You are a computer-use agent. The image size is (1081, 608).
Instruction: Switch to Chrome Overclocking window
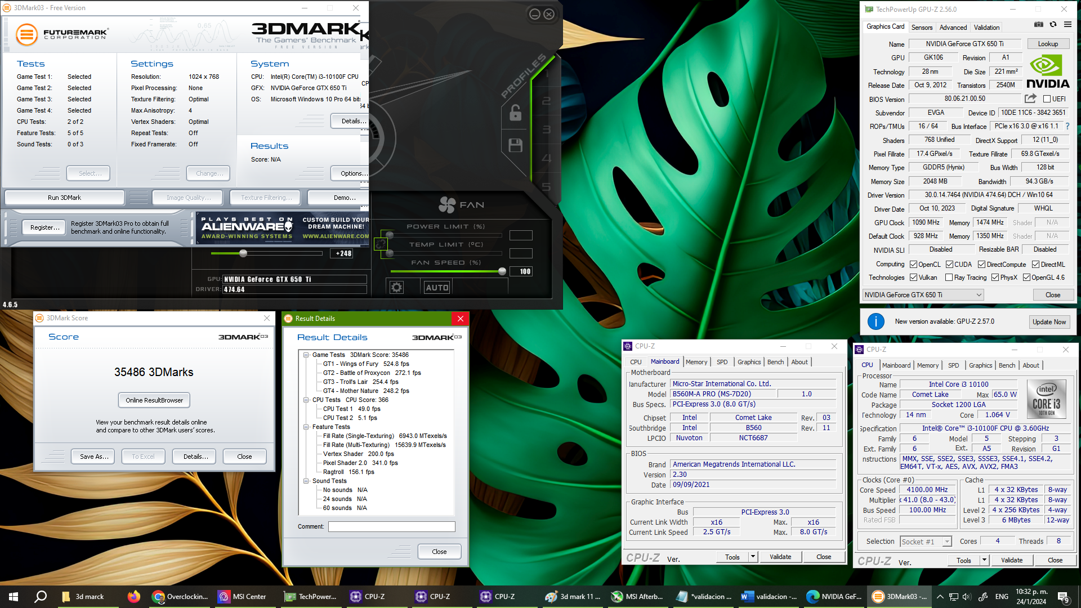point(181,597)
